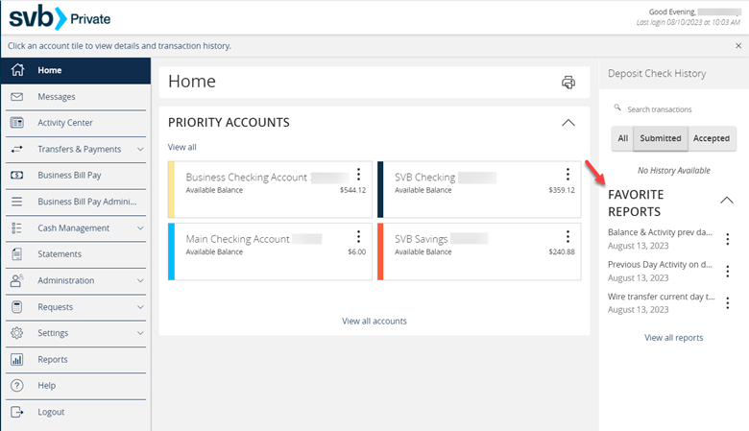The height and width of the screenshot is (431, 749).
Task: Click the Help question mark icon
Action: [16, 385]
